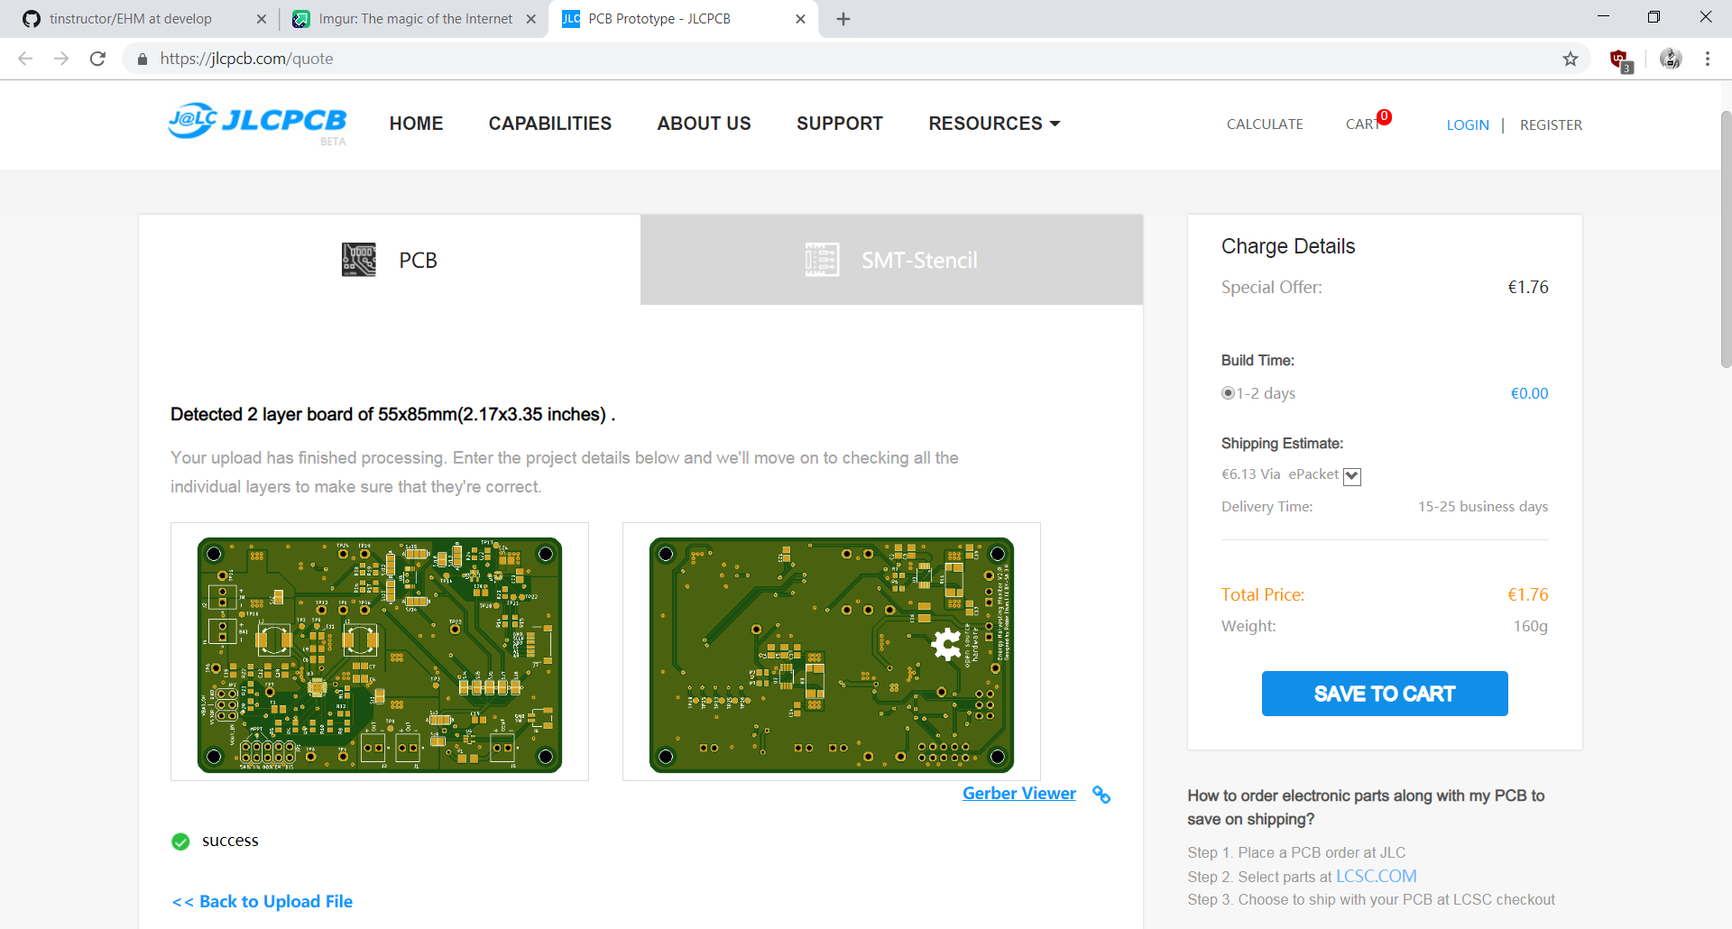The height and width of the screenshot is (929, 1732).
Task: Click the PCB board icon in the tab
Action: (x=359, y=260)
